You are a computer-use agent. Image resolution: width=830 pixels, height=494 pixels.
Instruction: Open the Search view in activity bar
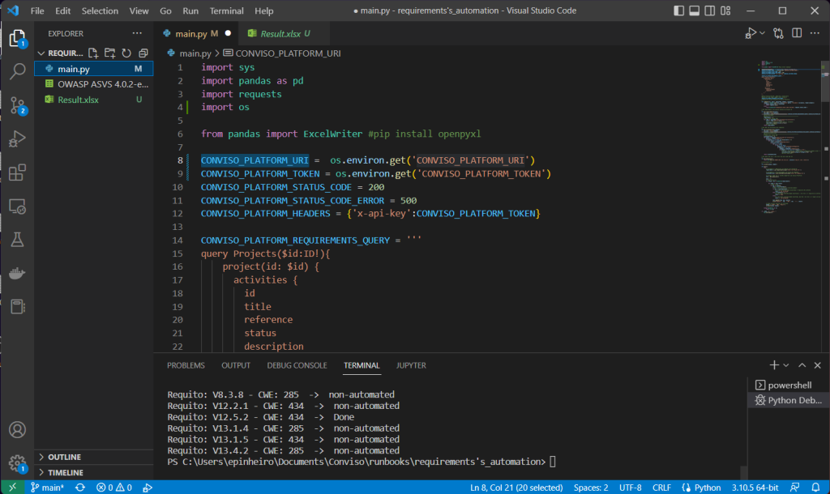(x=17, y=71)
